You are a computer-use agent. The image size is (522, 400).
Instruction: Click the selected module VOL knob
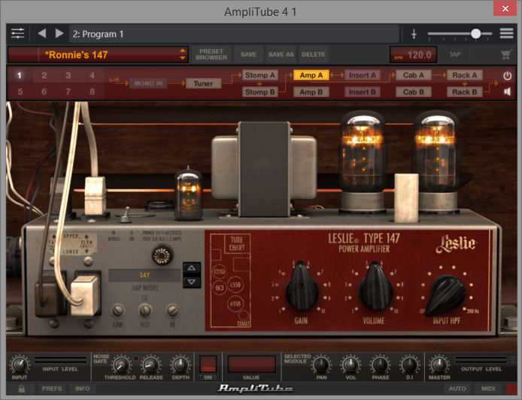[x=351, y=365]
